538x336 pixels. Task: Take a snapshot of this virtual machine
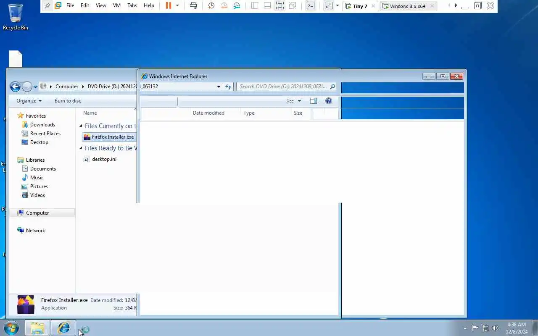211,5
